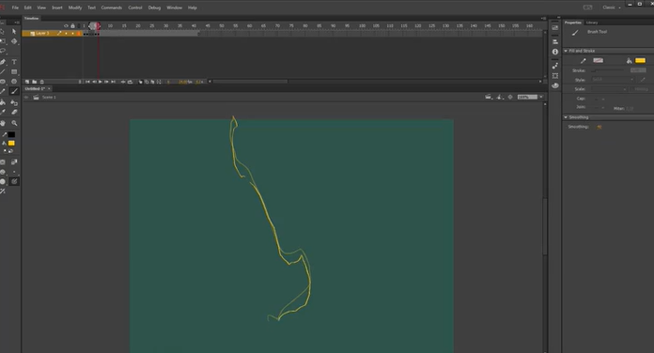Toggle the Lock Fill option
The width and height of the screenshot is (654, 353).
pyautogui.click(x=14, y=162)
